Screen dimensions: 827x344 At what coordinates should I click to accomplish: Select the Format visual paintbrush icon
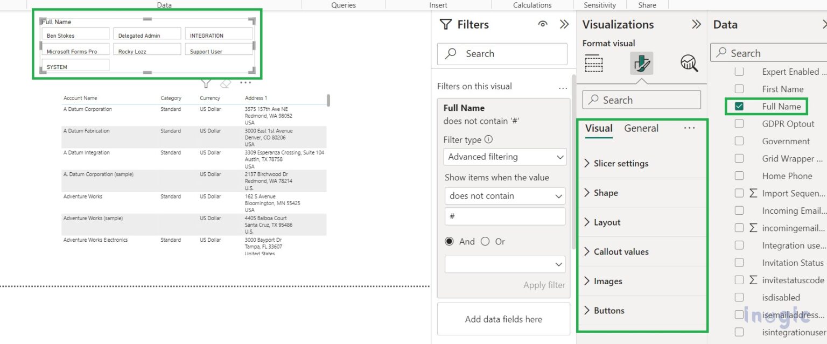(x=641, y=64)
